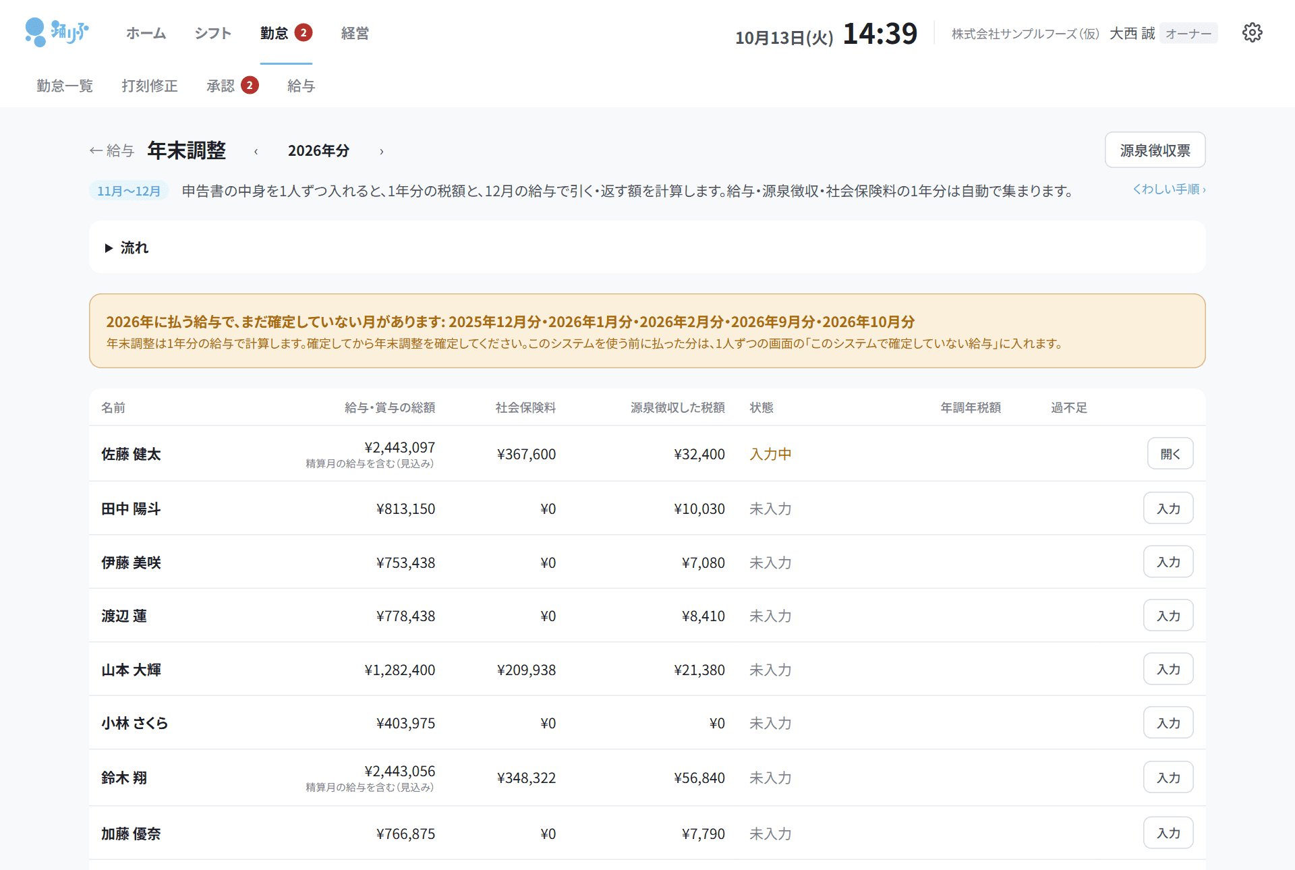Click the 11月〜12月 period badge
Viewport: 1295px width, 870px height.
click(x=129, y=191)
